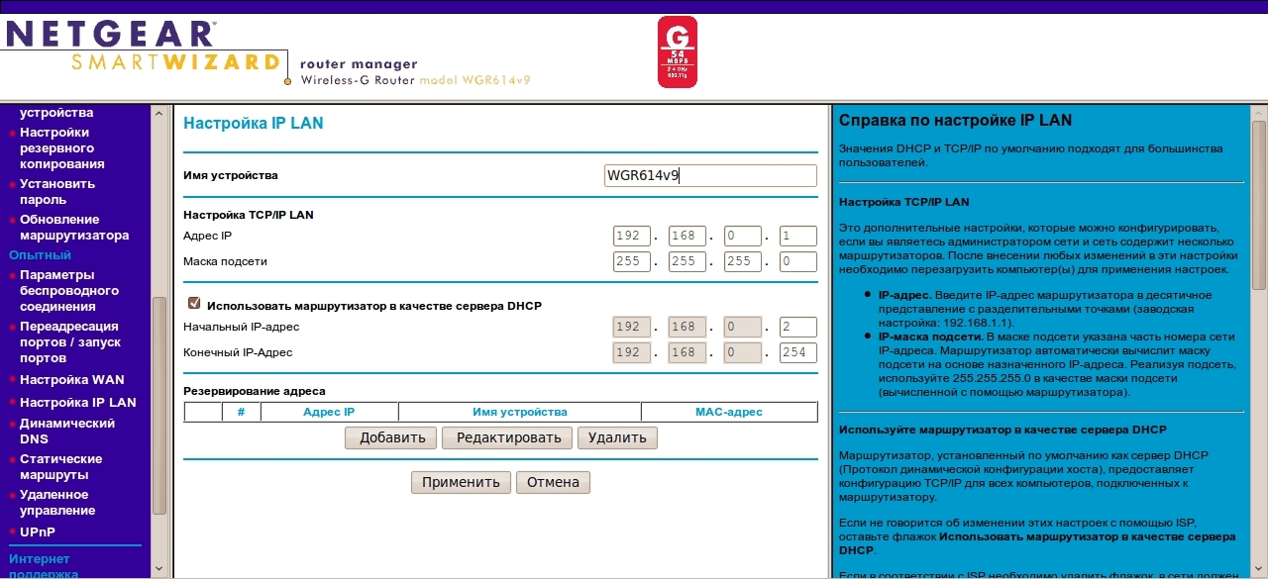
Task: Open Обновление маршрутизатора page
Action: pos(74,228)
